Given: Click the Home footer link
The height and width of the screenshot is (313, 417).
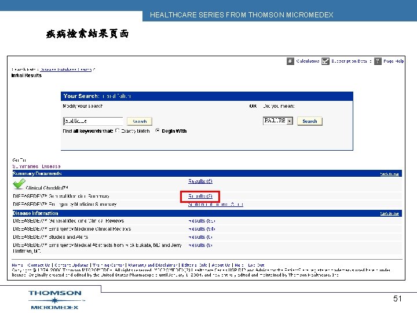Looking at the screenshot, I should (17, 265).
